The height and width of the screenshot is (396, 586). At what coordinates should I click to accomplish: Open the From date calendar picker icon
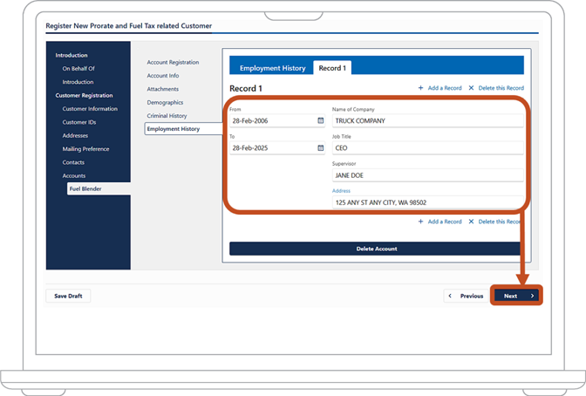[321, 120]
